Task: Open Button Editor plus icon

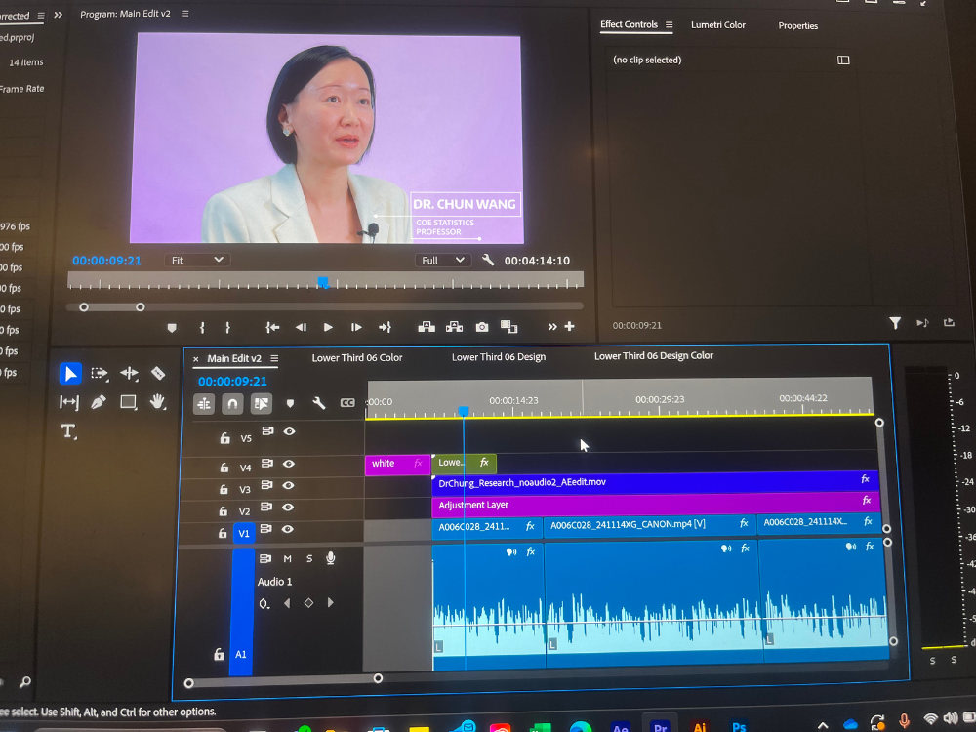Action: pyautogui.click(x=570, y=326)
